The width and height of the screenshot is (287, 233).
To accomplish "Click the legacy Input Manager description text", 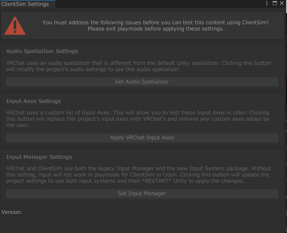I will pos(139,174).
